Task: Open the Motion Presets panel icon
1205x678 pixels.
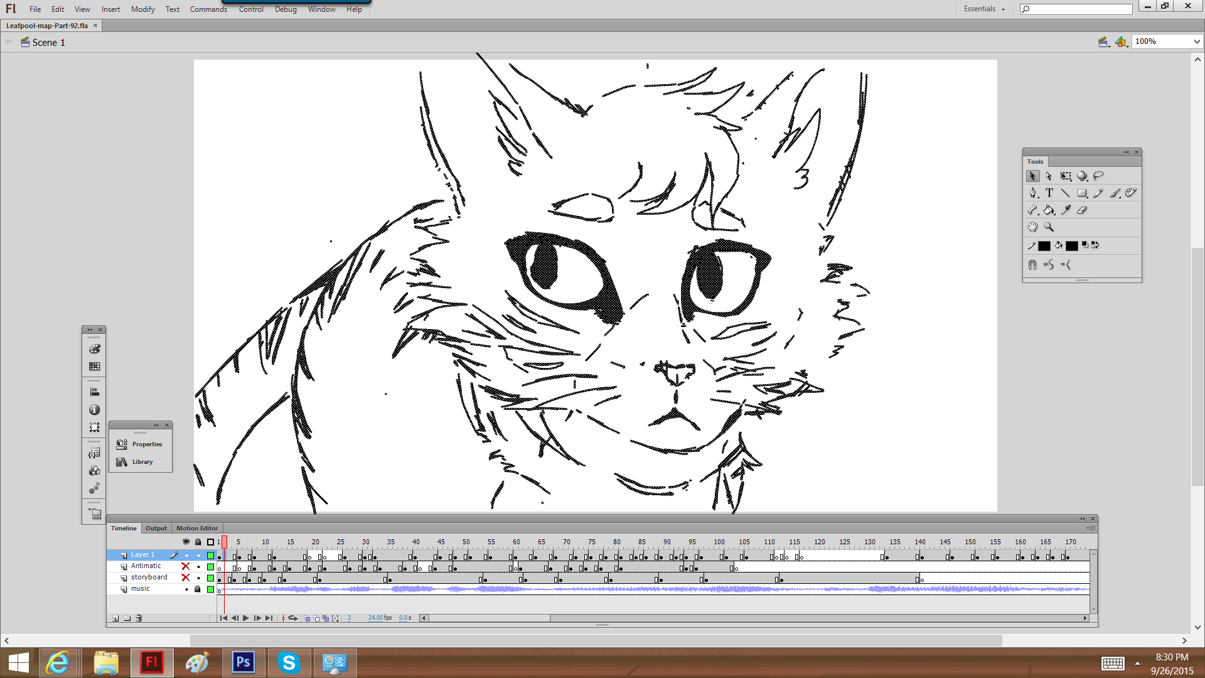Action: tap(94, 488)
